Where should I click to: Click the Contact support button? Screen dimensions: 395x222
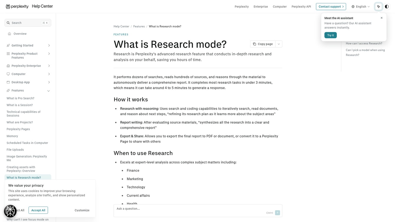[331, 6]
